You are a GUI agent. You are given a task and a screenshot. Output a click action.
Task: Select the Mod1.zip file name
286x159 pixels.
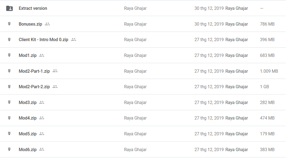tap(28, 55)
